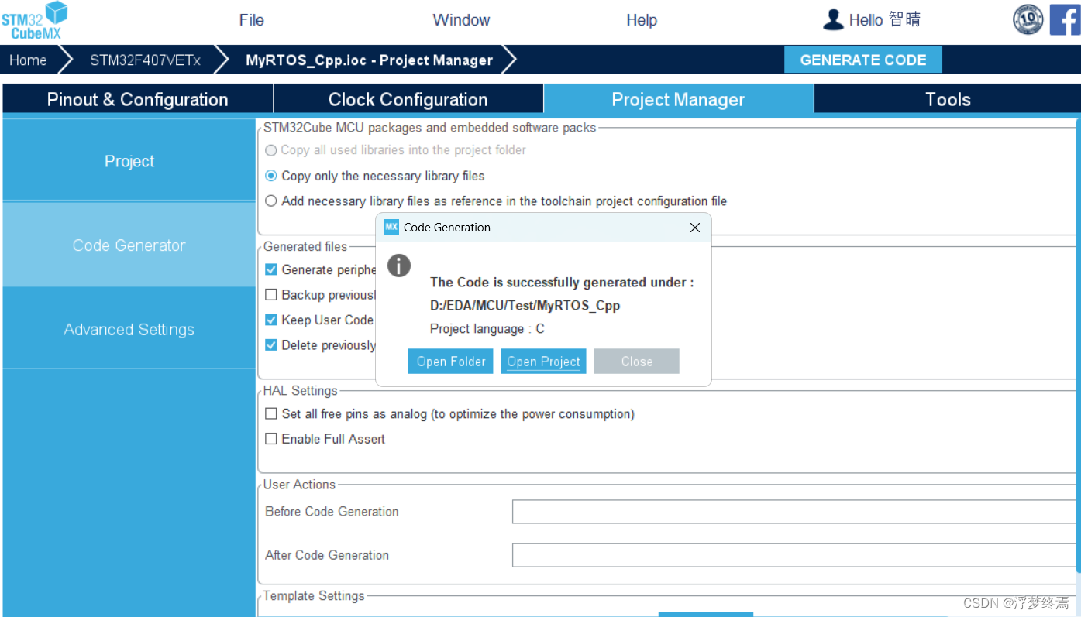Viewport: 1081px width, 617px height.
Task: Click the Code Generation dialog title text
Action: [x=447, y=228]
